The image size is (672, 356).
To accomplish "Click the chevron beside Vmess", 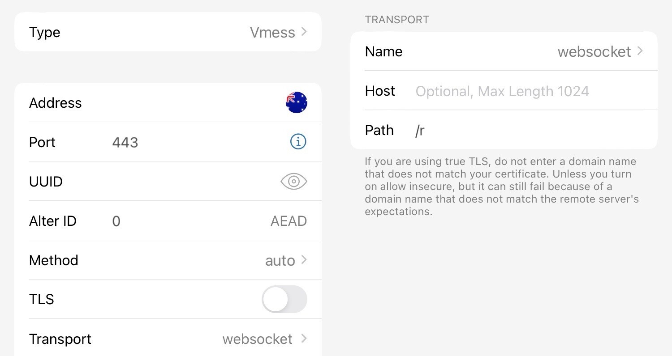I will 304,32.
